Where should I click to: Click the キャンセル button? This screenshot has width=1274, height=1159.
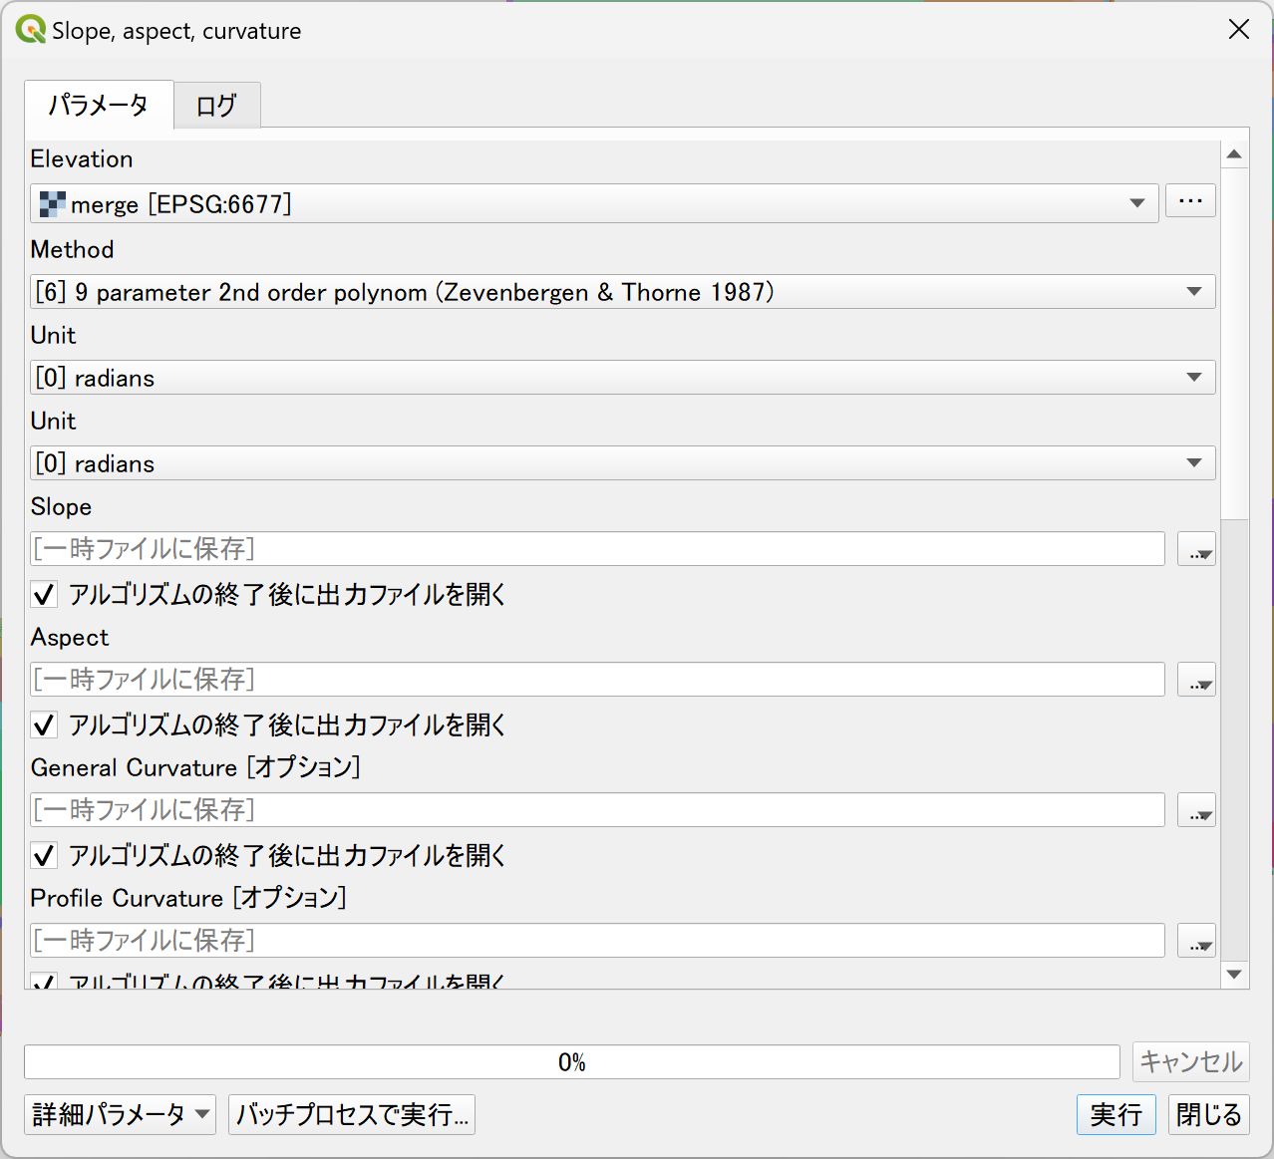point(1190,1062)
